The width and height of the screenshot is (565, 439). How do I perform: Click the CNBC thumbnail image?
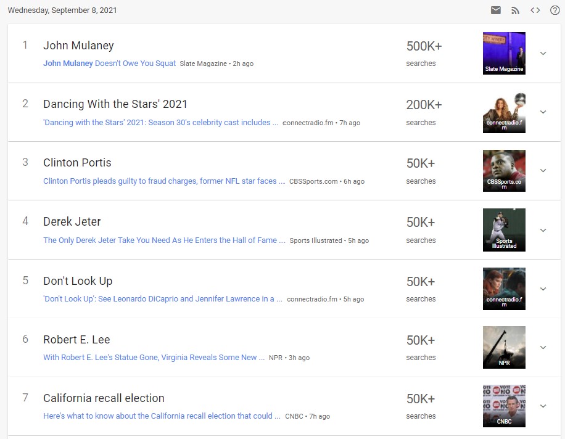504,406
